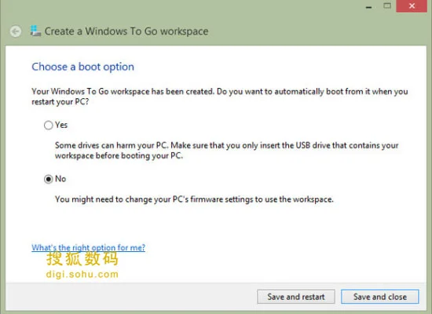Click the automatic boot question paragraph

[x=220, y=97]
